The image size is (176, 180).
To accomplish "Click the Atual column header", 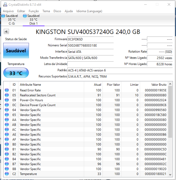I will tap(93, 85).
